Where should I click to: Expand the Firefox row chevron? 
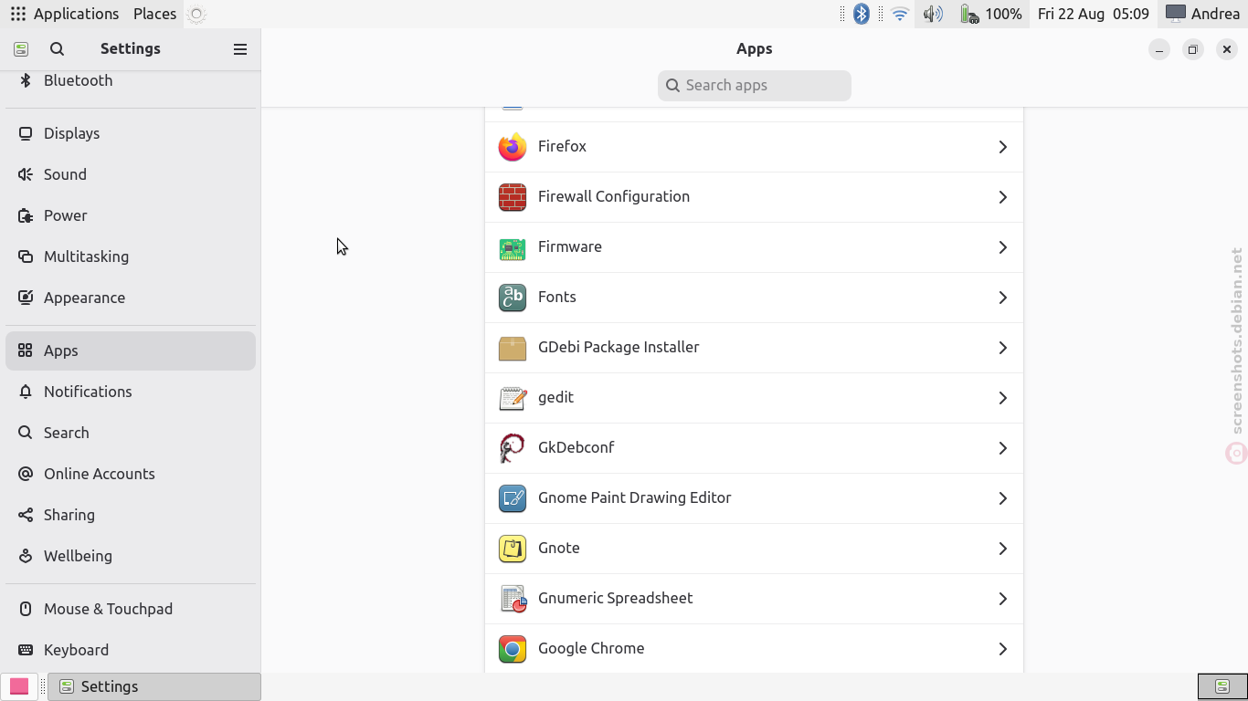click(x=1002, y=147)
